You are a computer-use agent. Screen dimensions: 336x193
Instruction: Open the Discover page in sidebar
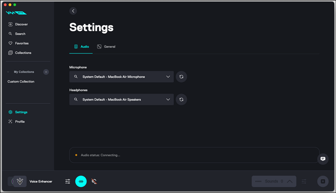(21, 24)
